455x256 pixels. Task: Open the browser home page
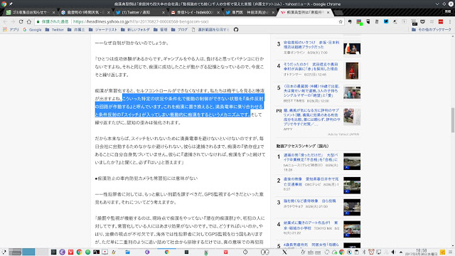click(x=29, y=21)
